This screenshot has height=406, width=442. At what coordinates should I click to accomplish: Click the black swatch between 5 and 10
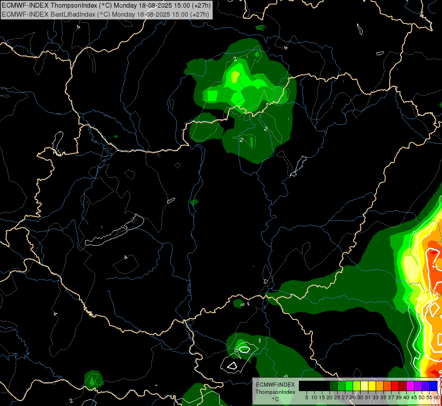(310, 386)
